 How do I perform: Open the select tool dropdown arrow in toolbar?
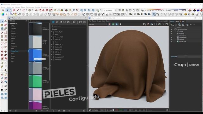point(10,10)
